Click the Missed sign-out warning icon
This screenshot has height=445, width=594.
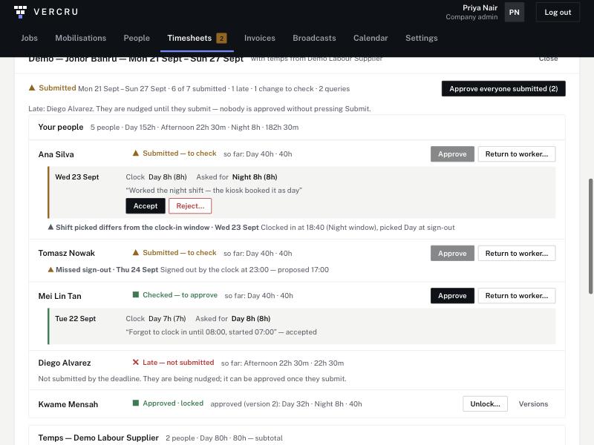(x=50, y=270)
